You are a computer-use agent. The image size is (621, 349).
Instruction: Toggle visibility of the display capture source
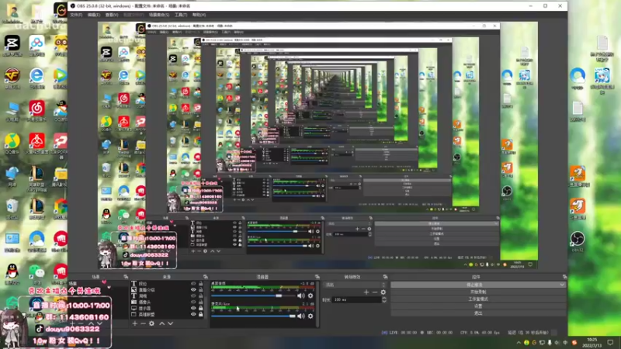point(193,308)
